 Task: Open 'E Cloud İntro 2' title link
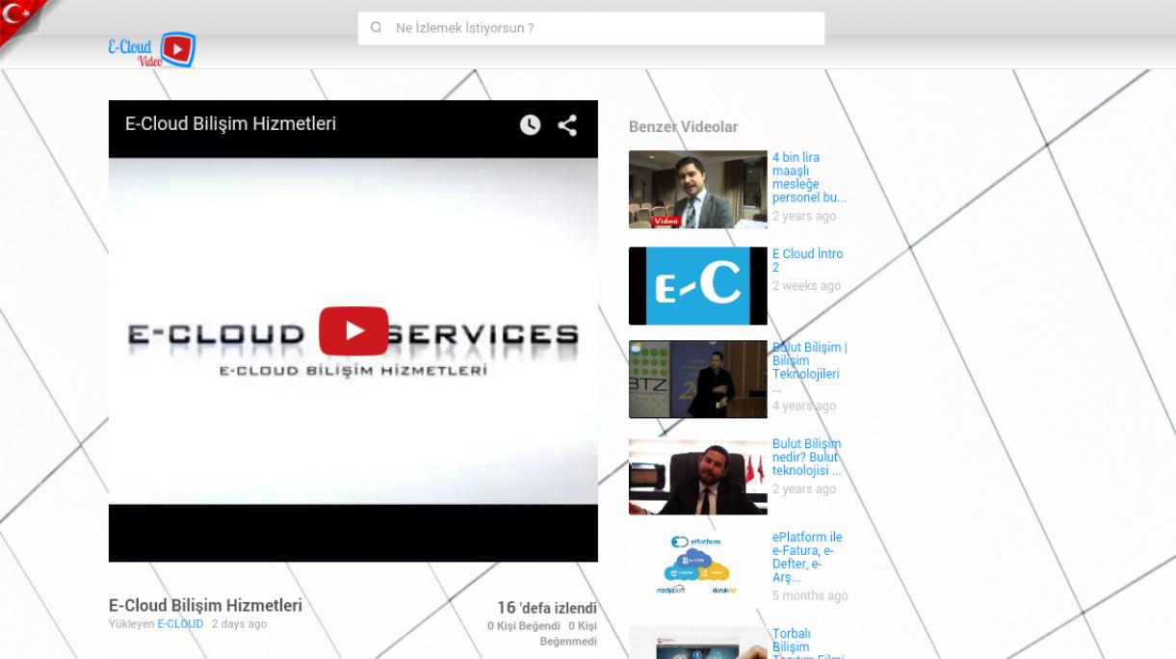point(807,261)
